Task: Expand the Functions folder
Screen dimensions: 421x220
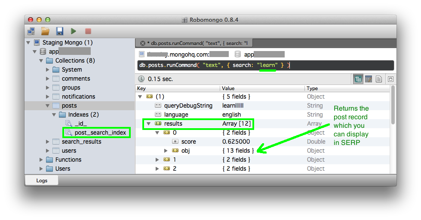Action: click(x=41, y=160)
